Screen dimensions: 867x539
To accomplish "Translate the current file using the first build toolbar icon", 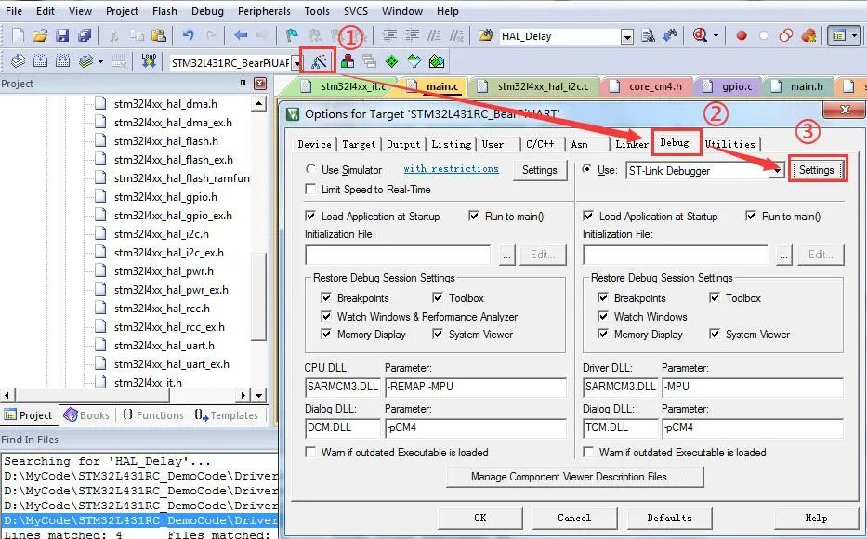I will [18, 60].
